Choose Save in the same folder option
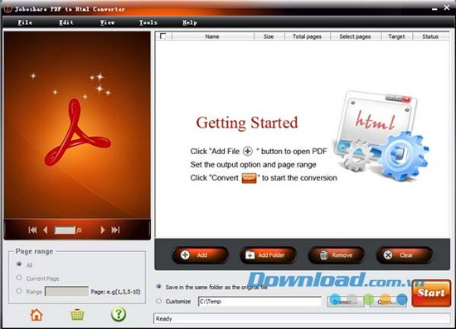The width and height of the screenshot is (456, 329). point(159,287)
